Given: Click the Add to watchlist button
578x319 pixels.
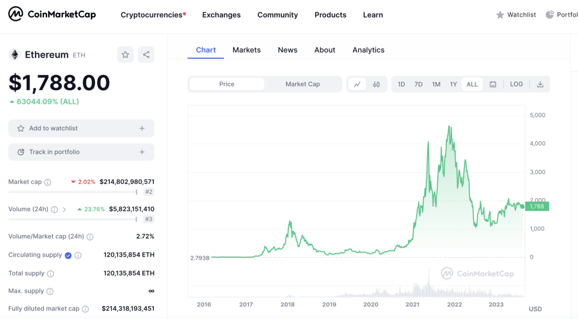Looking at the screenshot, I should [81, 129].
